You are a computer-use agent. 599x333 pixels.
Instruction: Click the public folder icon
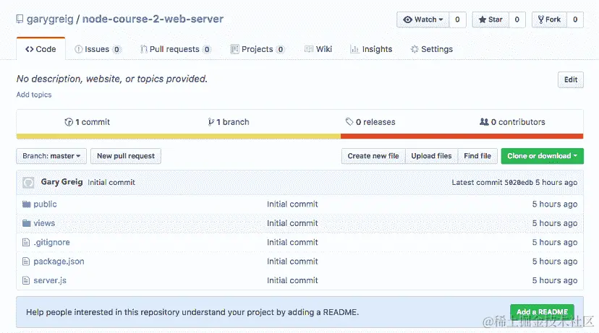(27, 204)
